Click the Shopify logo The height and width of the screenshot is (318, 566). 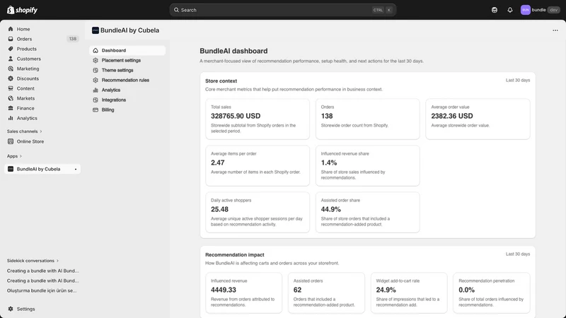[22, 10]
